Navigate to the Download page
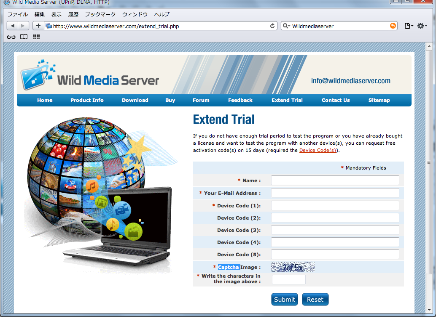Screen dimensions: 436x321 (135, 100)
